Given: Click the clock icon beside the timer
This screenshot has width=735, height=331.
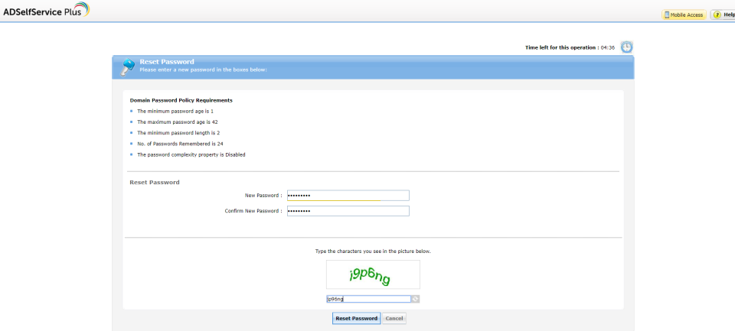Looking at the screenshot, I should [x=626, y=47].
